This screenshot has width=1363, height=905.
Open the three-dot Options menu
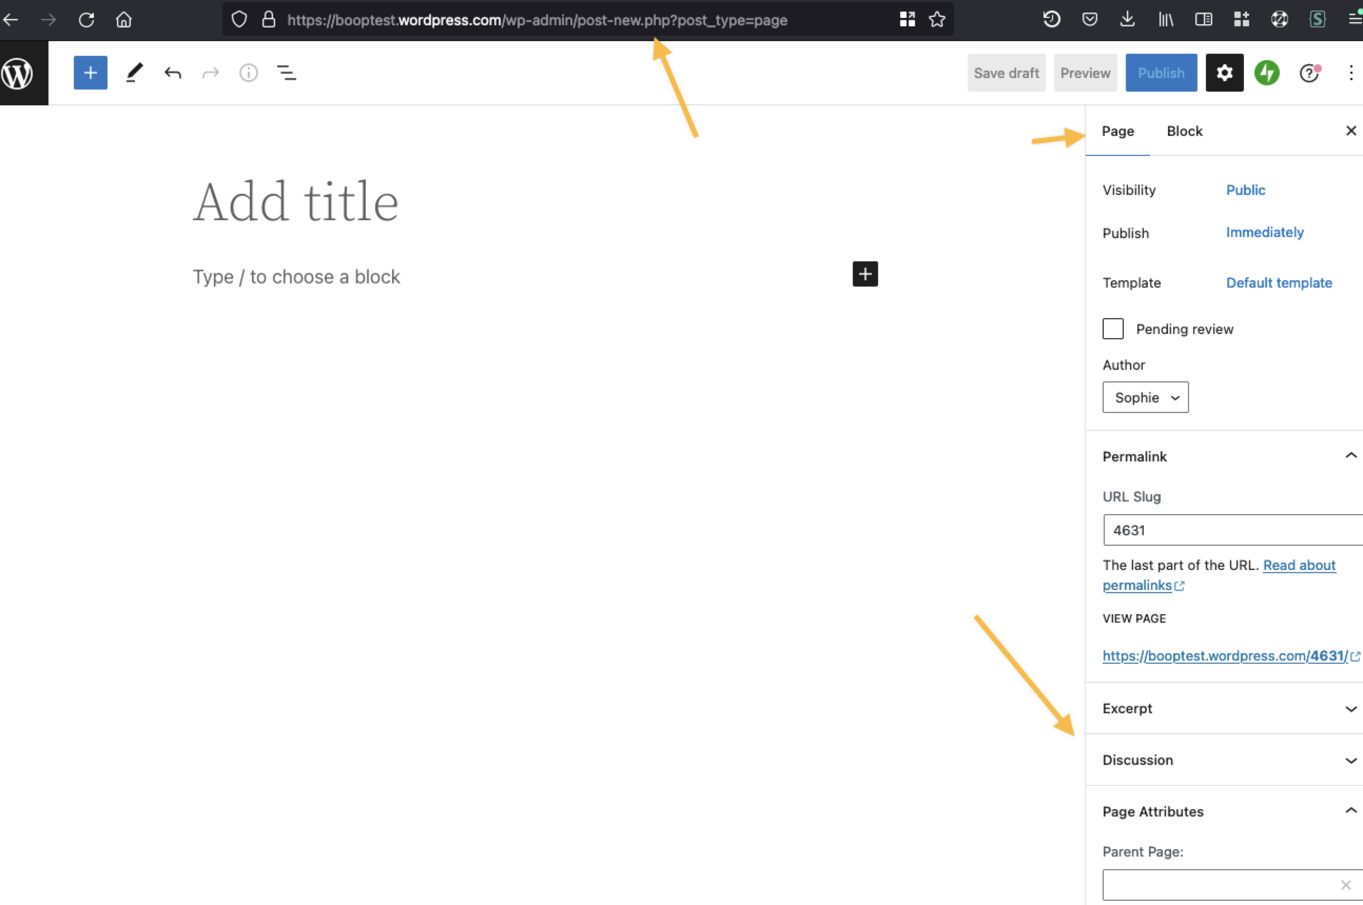click(1350, 73)
